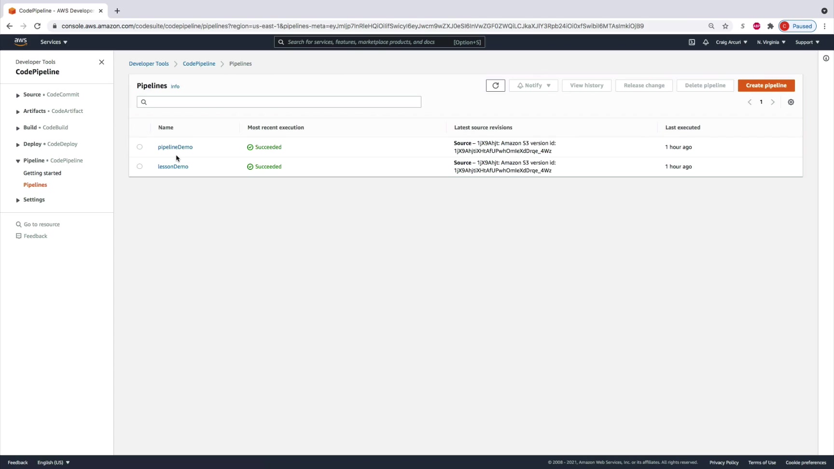Close the CodePipeline browser tab
834x469 pixels.
tap(100, 11)
